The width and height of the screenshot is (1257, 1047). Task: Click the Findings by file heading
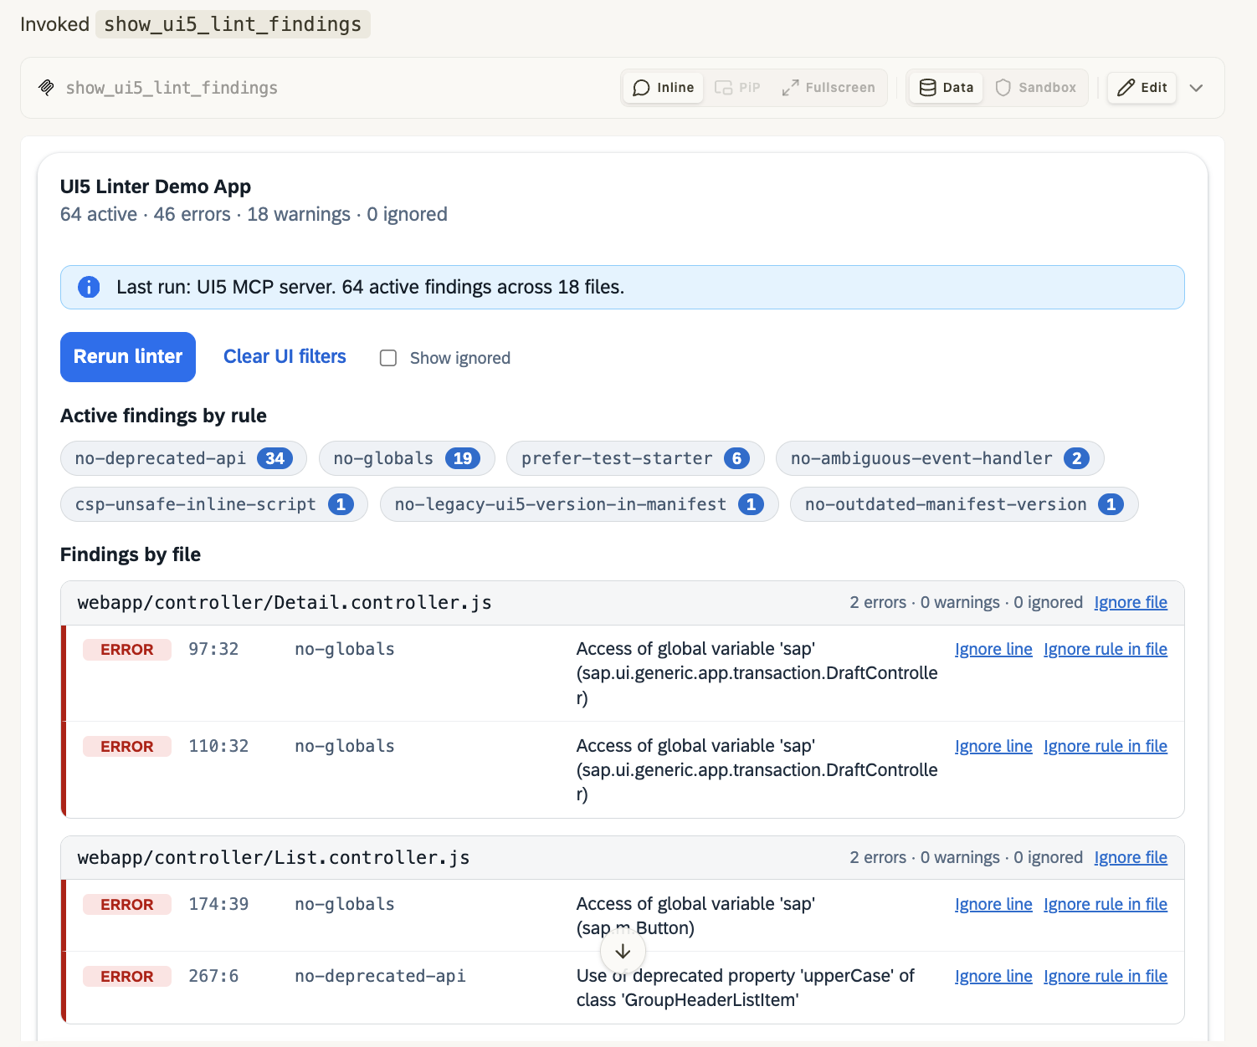click(x=131, y=554)
